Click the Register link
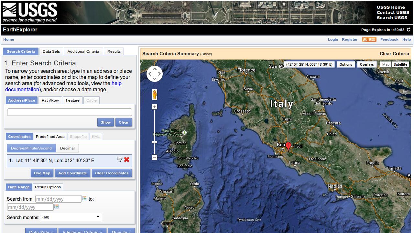 point(350,39)
